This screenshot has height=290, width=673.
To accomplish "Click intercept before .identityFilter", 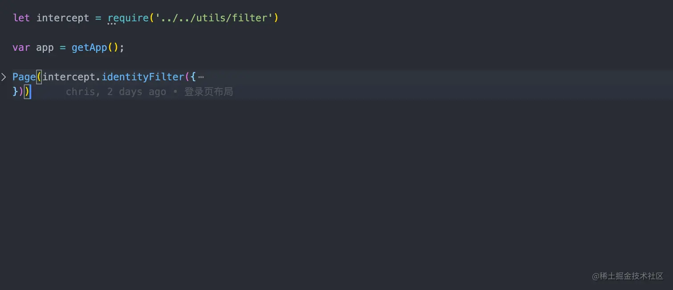I will pyautogui.click(x=69, y=77).
